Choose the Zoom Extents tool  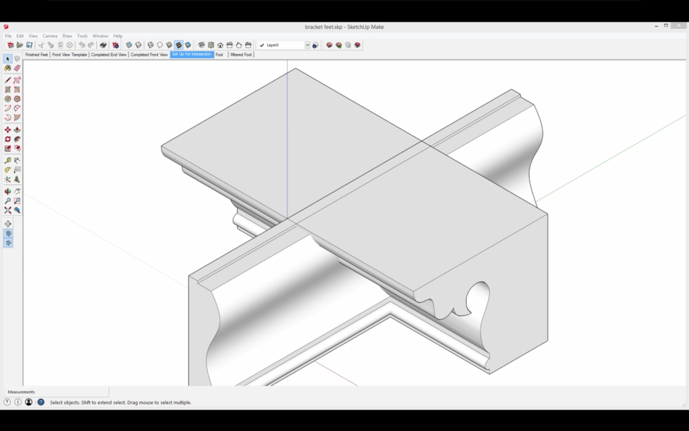pyautogui.click(x=8, y=210)
